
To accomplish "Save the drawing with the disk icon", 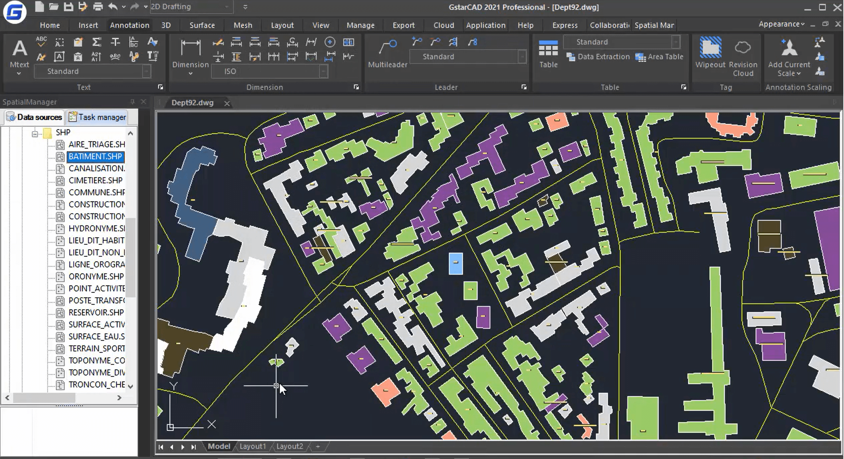I will (x=68, y=7).
